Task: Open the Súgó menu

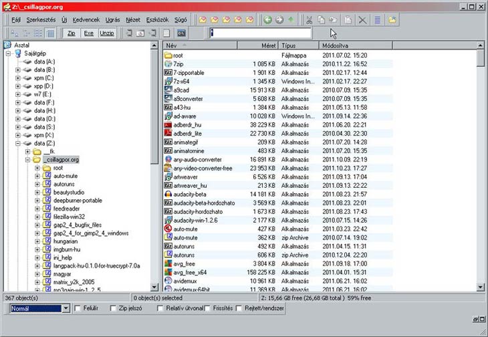Action: coord(180,20)
